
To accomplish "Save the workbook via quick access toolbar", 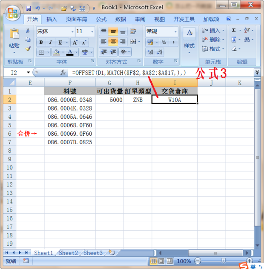I will click(29, 9).
